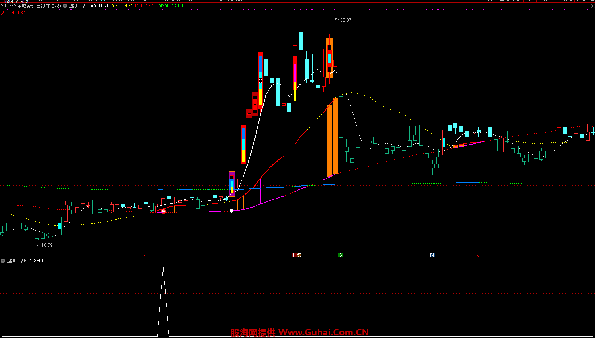Click the M5: 16.76 average value
The width and height of the screenshot is (595, 338).
tap(100, 6)
